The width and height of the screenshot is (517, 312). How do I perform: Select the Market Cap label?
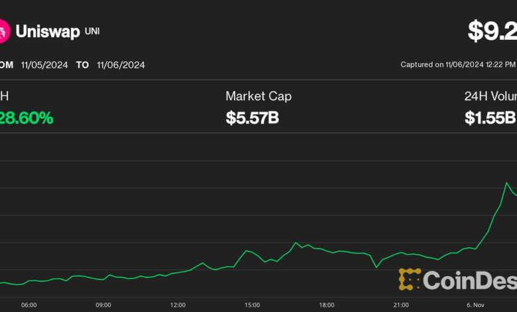coord(258,96)
